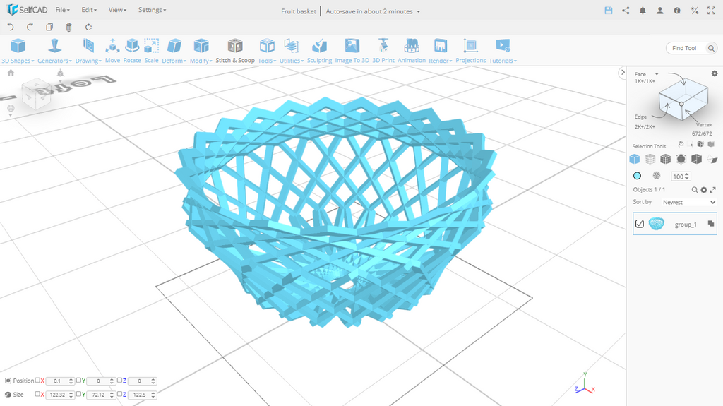Open the File menu
The image size is (723, 406).
click(x=62, y=11)
